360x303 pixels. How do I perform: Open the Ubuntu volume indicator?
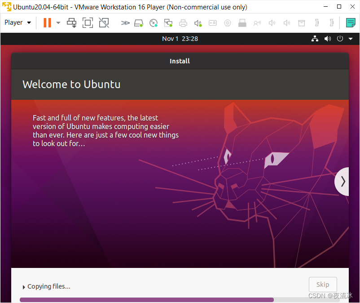click(328, 39)
